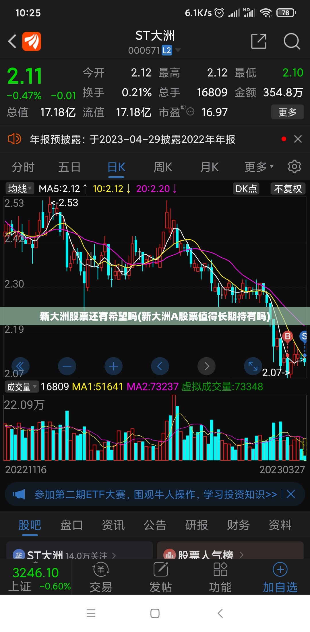Switch to 分时 chart tab
The height and width of the screenshot is (632, 310).
[23, 167]
